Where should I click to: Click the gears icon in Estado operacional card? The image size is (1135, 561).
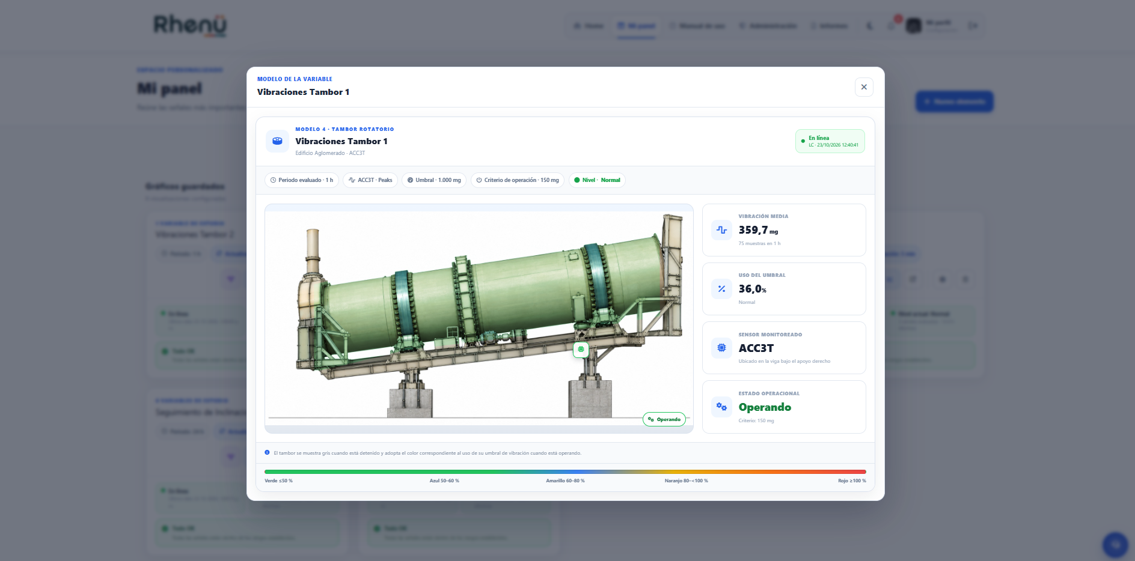click(721, 407)
